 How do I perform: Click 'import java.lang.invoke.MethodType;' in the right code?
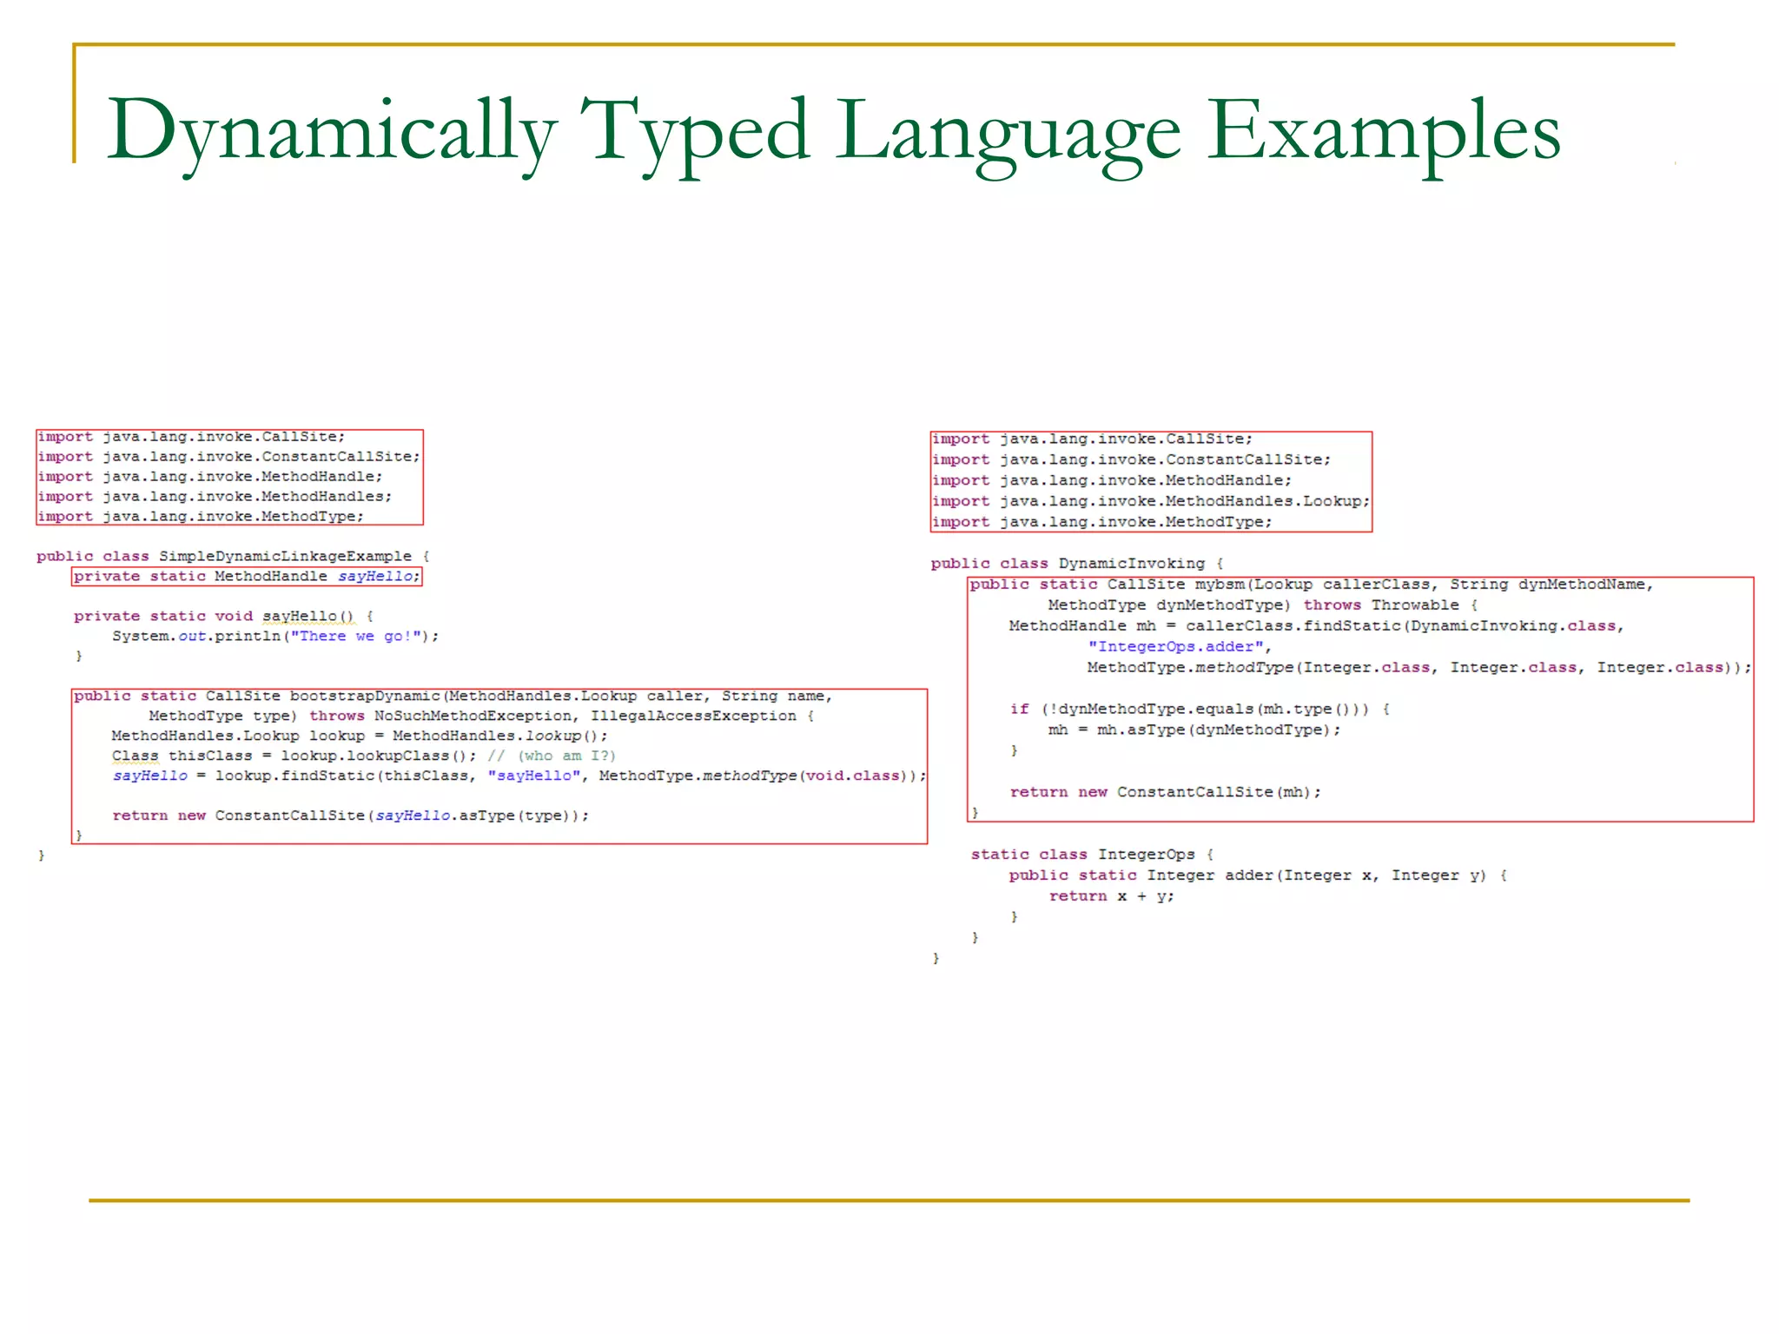1102,523
